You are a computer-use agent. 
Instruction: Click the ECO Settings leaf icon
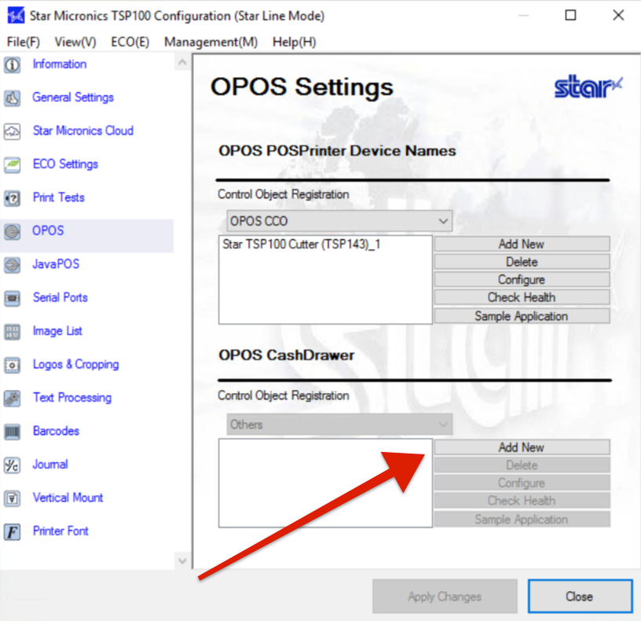pyautogui.click(x=13, y=165)
